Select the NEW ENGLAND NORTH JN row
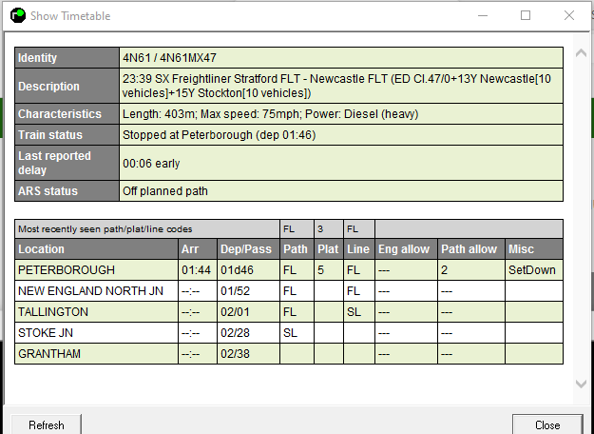The width and height of the screenshot is (594, 434). coord(289,291)
